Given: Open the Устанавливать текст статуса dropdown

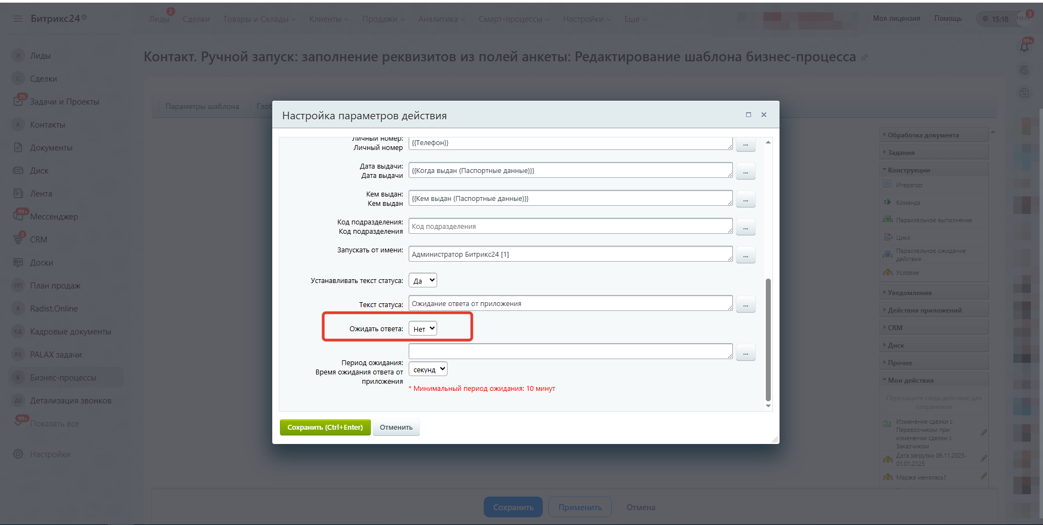Looking at the screenshot, I should (423, 280).
